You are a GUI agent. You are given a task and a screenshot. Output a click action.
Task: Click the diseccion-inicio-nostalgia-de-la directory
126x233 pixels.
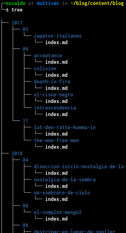(x=80, y=167)
